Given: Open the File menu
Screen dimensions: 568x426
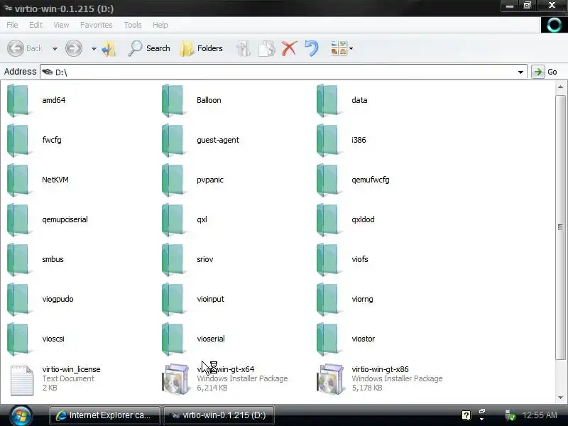Looking at the screenshot, I should tap(12, 25).
